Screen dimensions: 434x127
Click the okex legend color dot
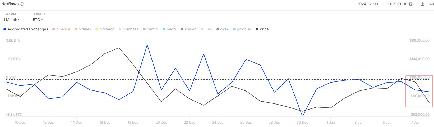218,29
